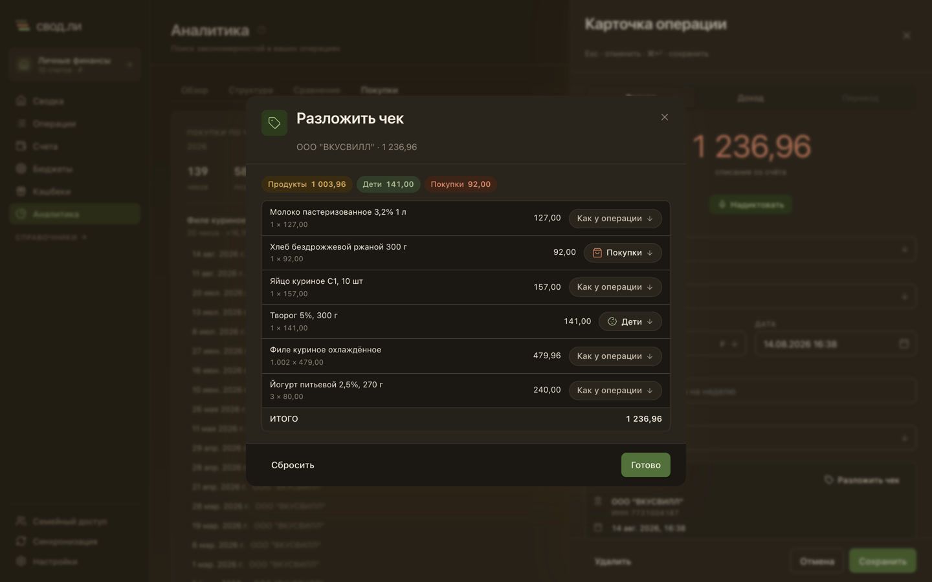Image resolution: width=932 pixels, height=582 pixels.
Task: Click the amount 157,00 in the Яйцо row
Action: 547,287
